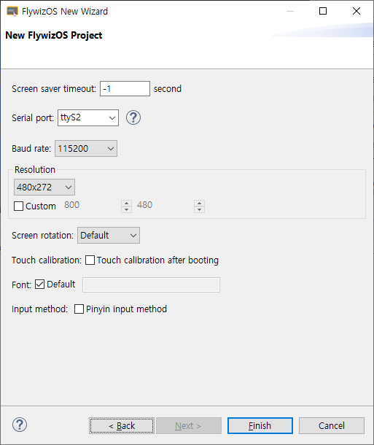The image size is (374, 445).
Task: Increase the custom height spinner arrow
Action: click(x=199, y=204)
